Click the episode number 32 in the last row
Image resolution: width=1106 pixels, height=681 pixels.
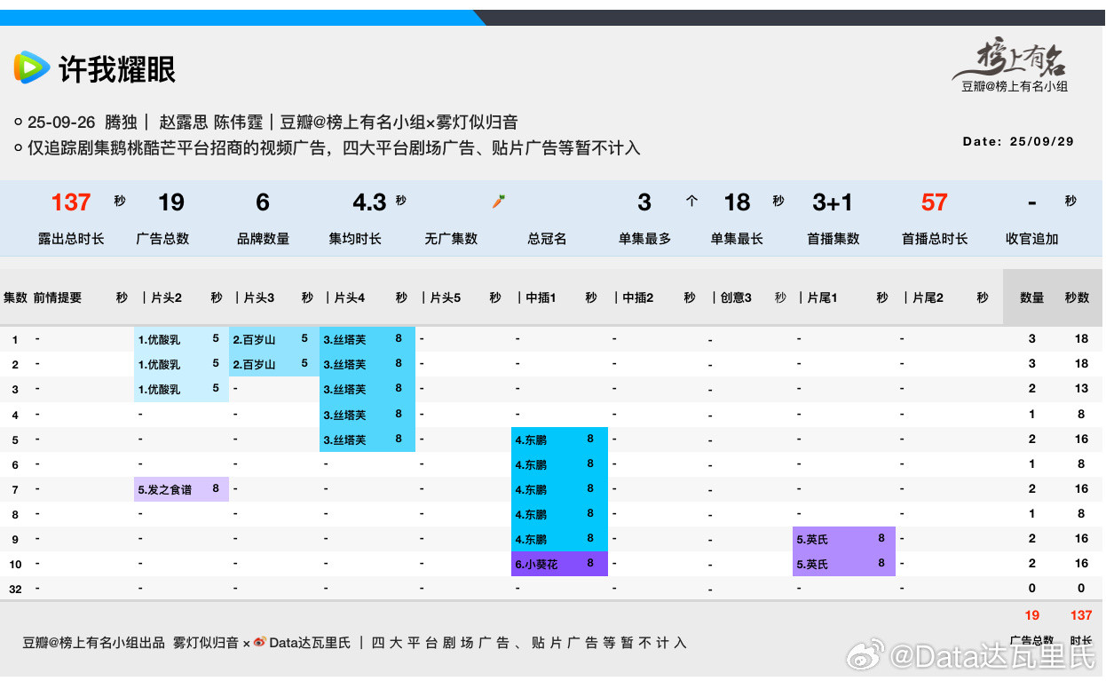click(15, 589)
